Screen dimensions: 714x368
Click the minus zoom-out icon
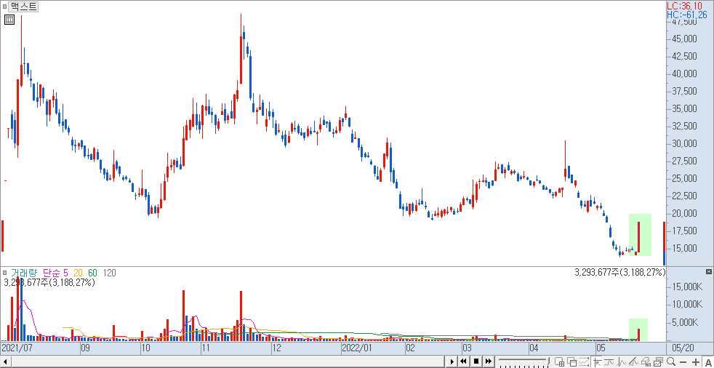point(683,362)
